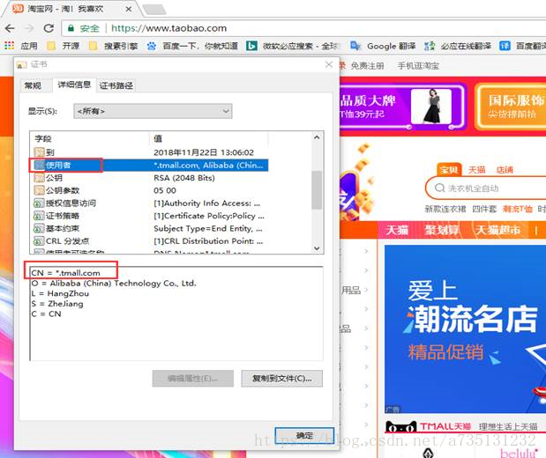Screen dimensions: 546x458
Task: Select the 天猫 search tab
Action: click(476, 170)
